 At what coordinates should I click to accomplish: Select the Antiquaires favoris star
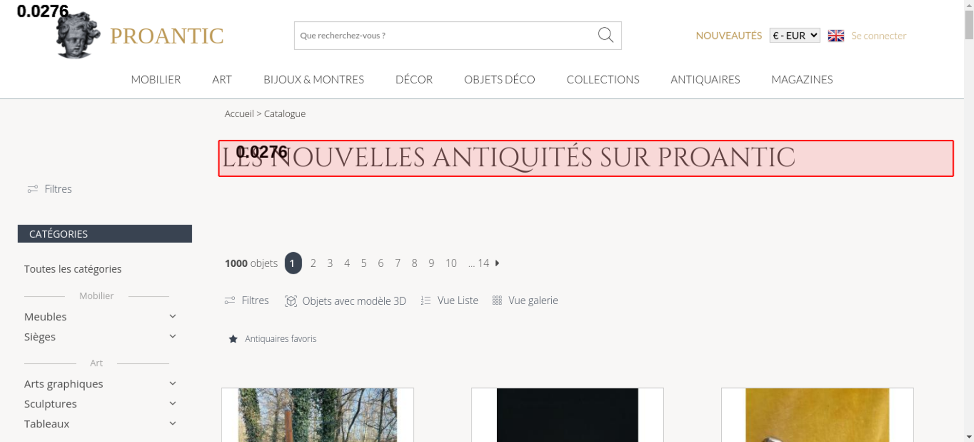(233, 339)
